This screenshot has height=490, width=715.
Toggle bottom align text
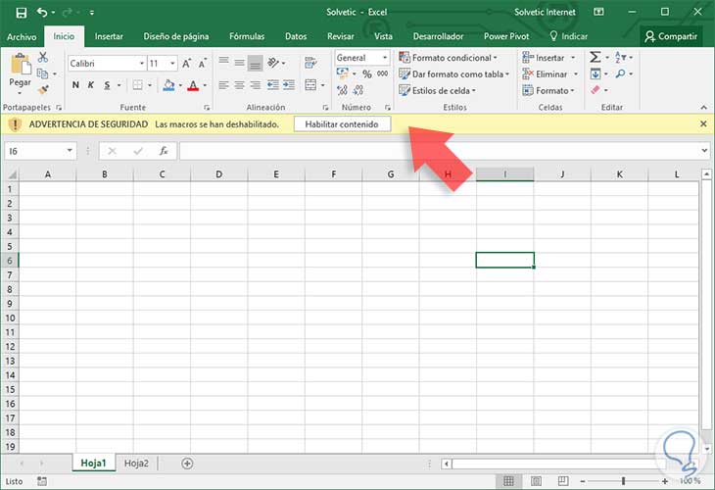tap(256, 64)
